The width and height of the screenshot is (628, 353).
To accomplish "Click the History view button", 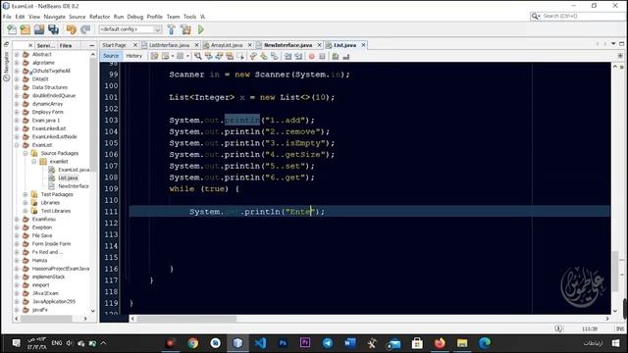I will 133,56.
